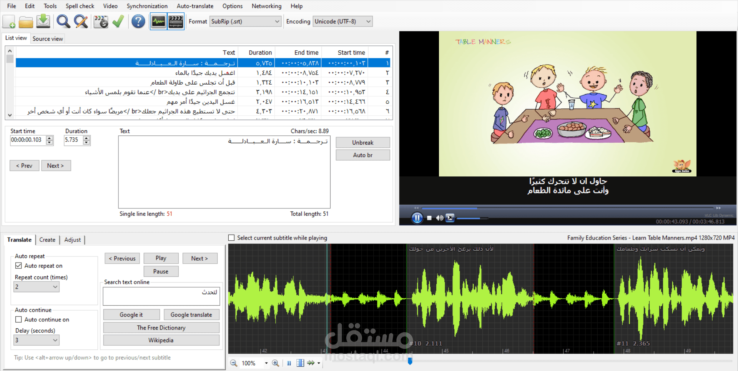738x371 pixels.
Task: Toggle the video display toolbar icon
Action: click(x=176, y=22)
